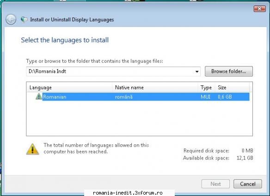270x196 pixels.
Task: Sort by the Type column header
Action: tap(206, 88)
